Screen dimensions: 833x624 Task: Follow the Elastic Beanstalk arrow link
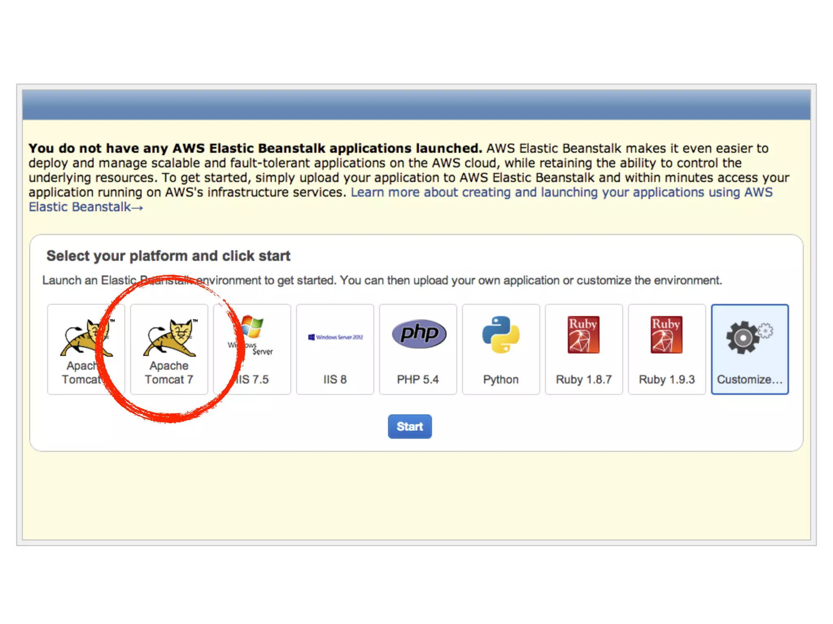tap(85, 207)
